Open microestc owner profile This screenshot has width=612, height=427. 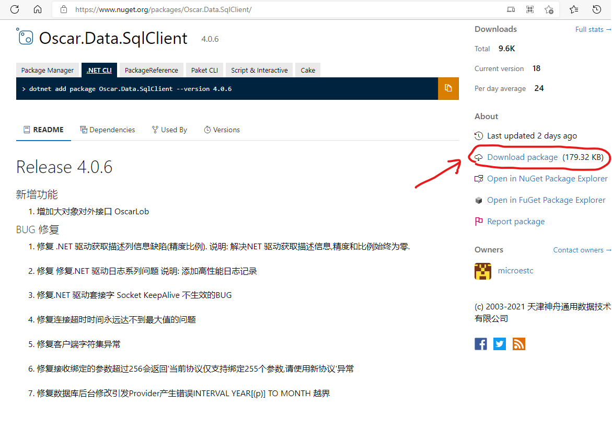515,271
